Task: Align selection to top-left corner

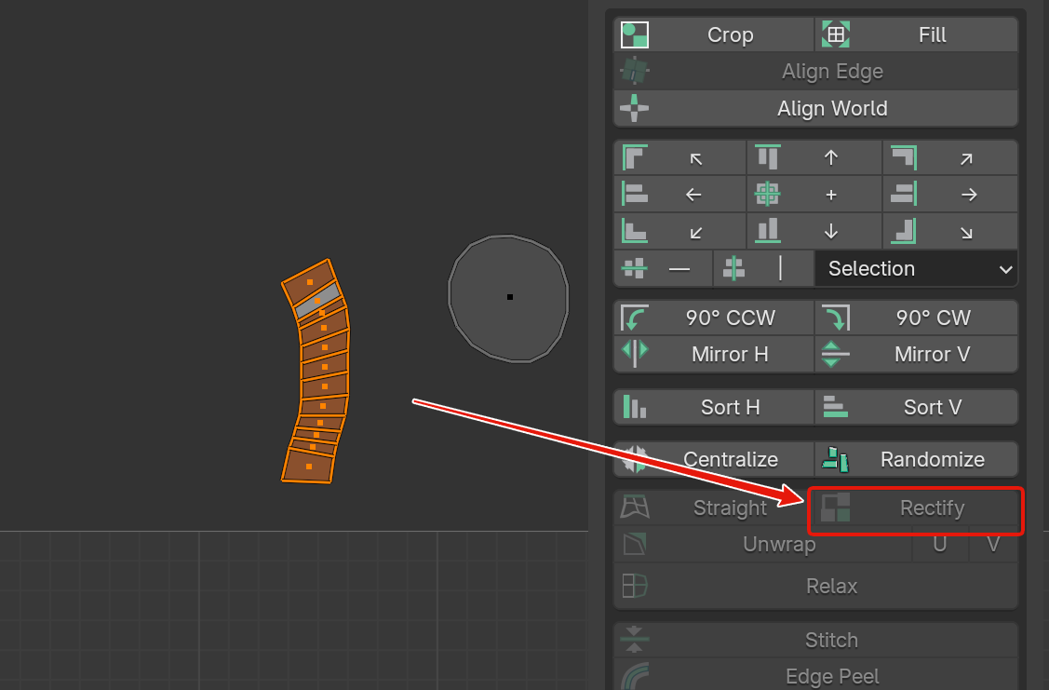Action: click(x=680, y=158)
